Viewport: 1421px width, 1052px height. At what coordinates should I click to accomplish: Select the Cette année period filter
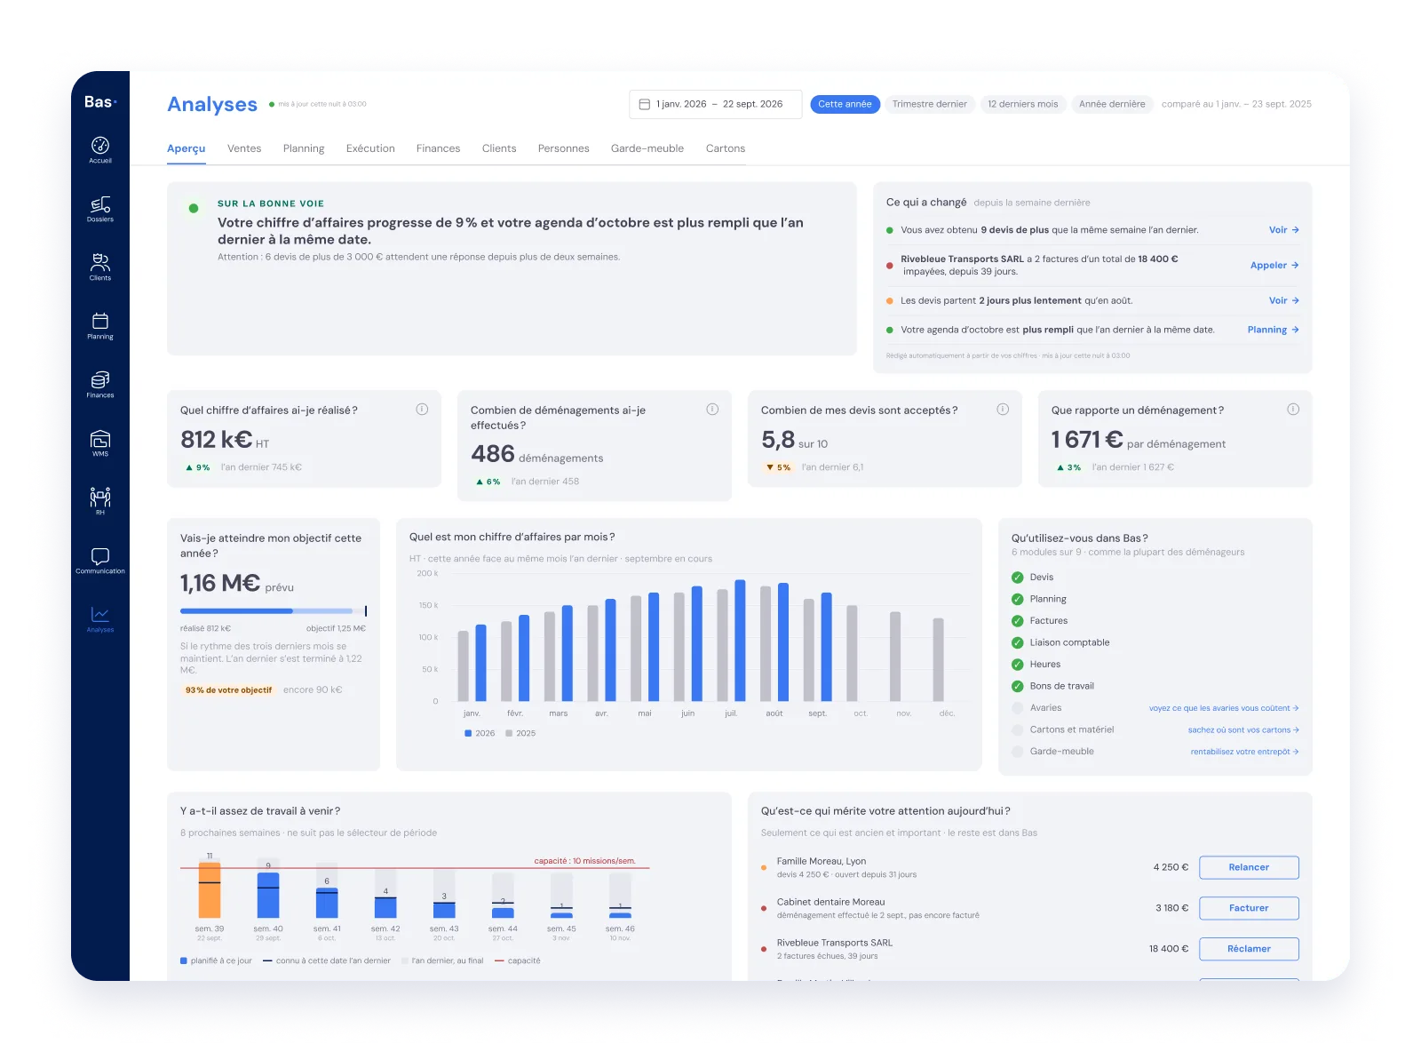(x=845, y=104)
